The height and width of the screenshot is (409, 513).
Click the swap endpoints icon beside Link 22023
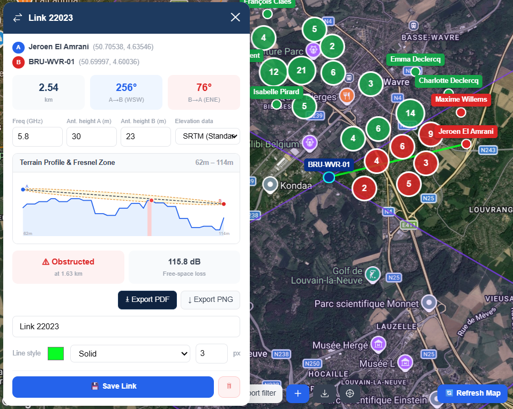(x=18, y=18)
